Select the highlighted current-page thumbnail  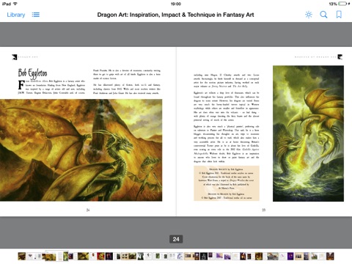(56, 256)
